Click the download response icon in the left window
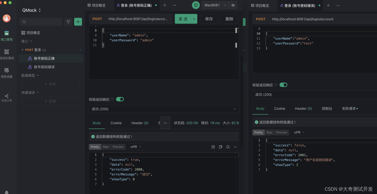Screen dimensions: 377x194 coord(213,147)
